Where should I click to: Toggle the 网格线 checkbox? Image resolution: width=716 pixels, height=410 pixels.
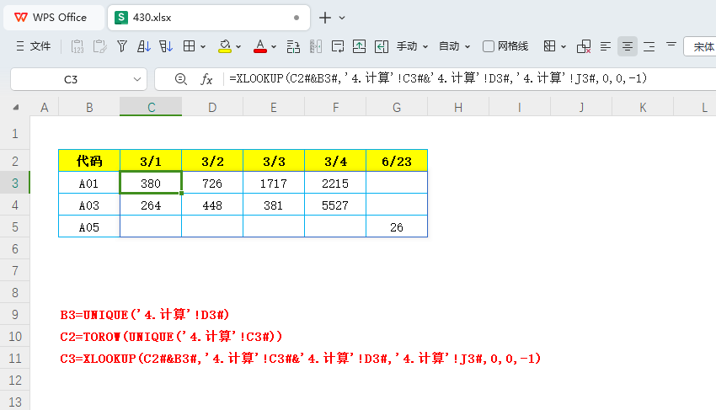488,46
